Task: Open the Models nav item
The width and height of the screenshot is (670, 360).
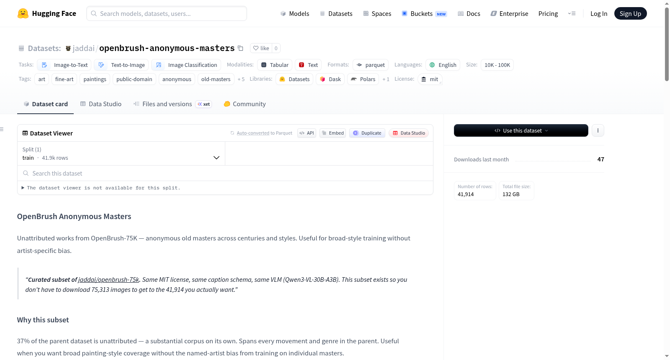Action: (x=295, y=13)
